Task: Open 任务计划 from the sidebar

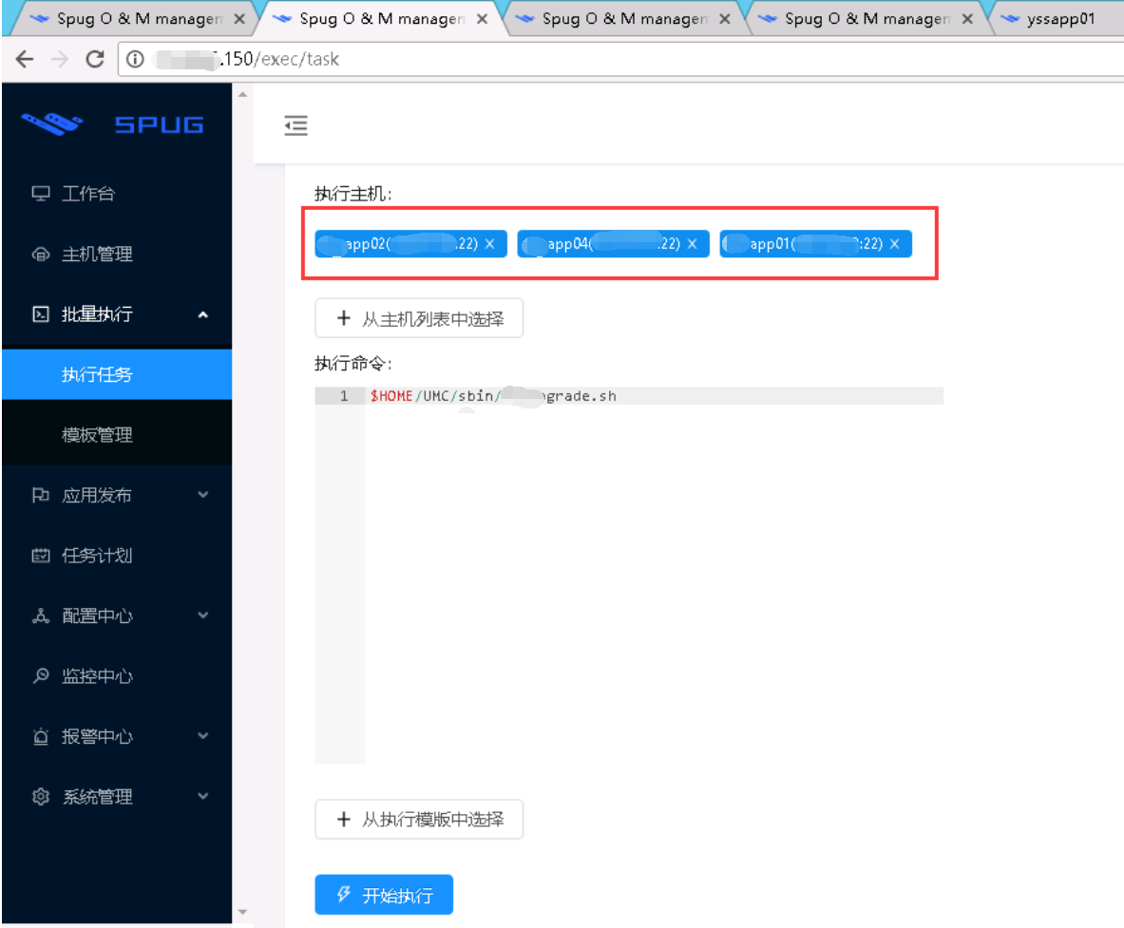Action: [x=117, y=555]
